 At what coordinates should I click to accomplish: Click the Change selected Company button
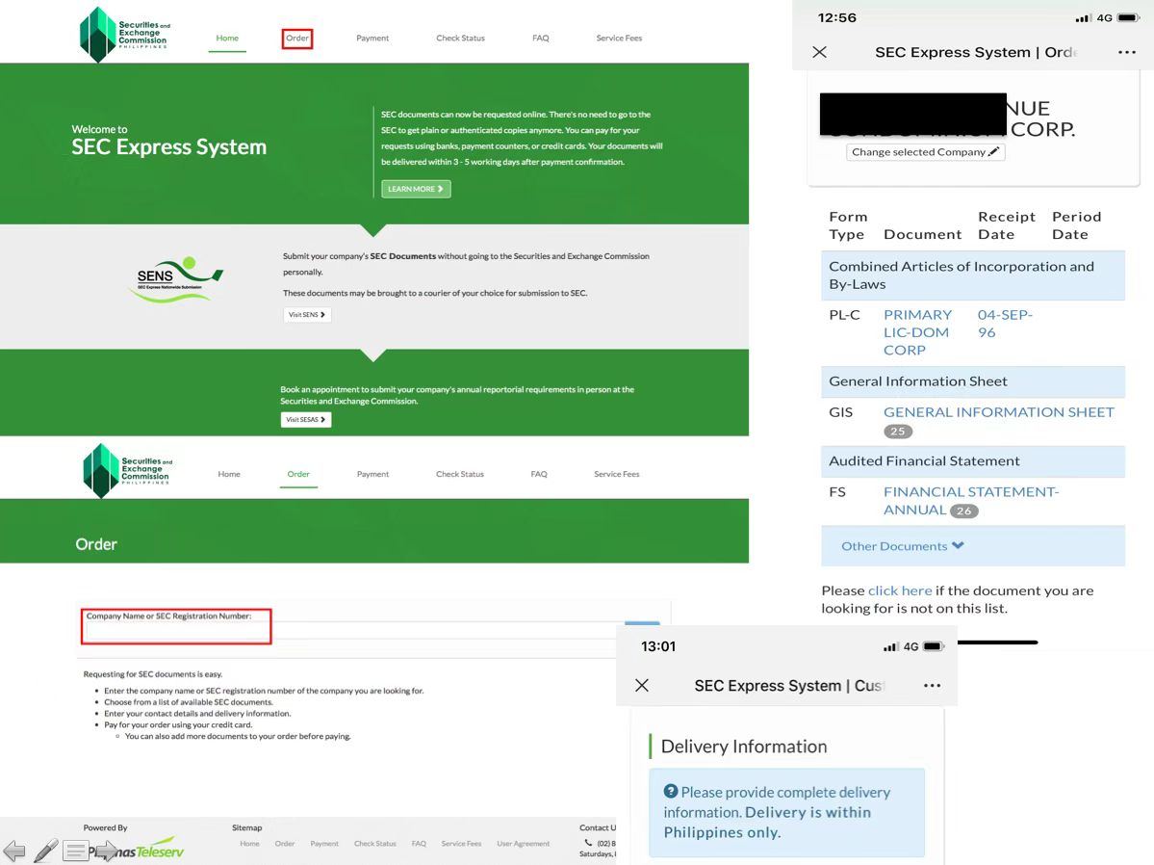[x=925, y=152]
